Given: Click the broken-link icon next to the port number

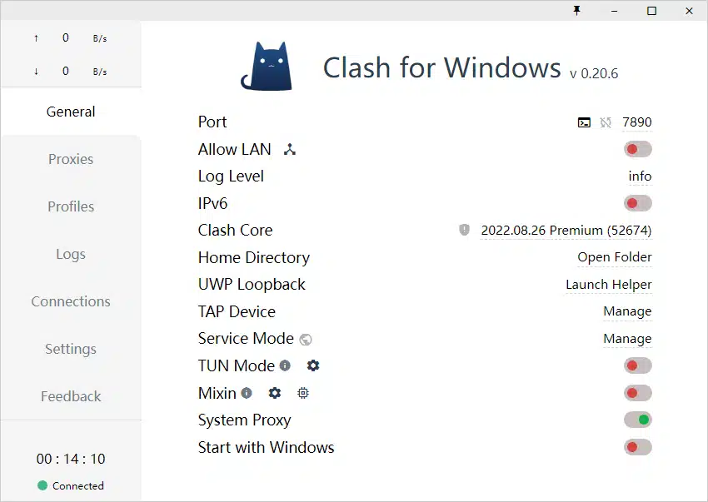Looking at the screenshot, I should click(607, 122).
